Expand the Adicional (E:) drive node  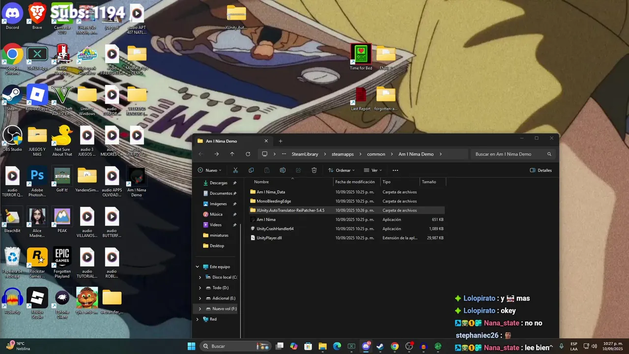200,298
